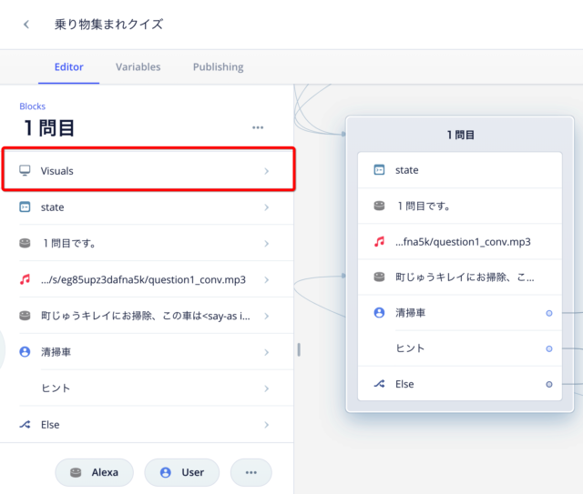This screenshot has width=583, height=494.
Task: Click the Visuals label in block list
Action: (56, 171)
